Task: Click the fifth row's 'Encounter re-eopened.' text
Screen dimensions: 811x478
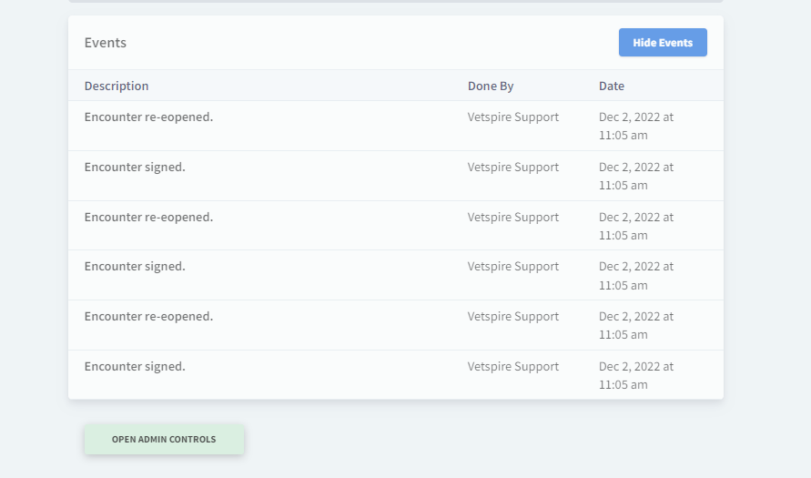Action: pos(148,317)
